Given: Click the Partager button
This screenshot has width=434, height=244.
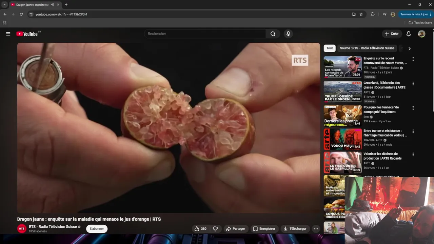Looking at the screenshot, I should 235,229.
